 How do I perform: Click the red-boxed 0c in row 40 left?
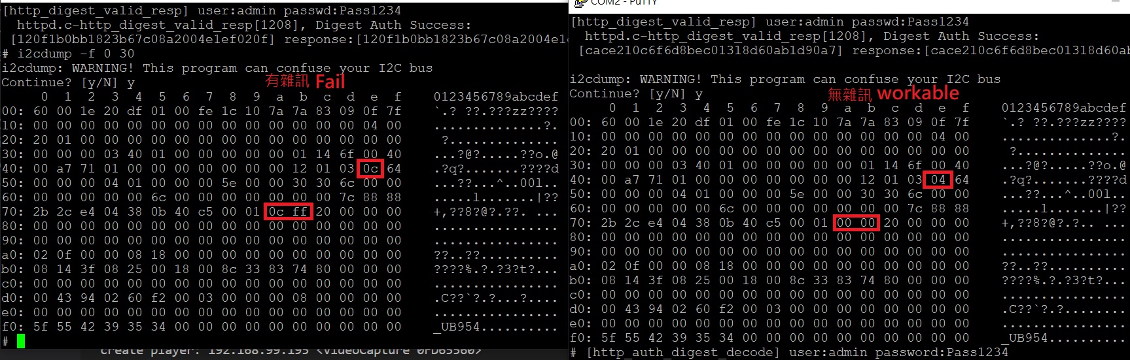click(370, 169)
